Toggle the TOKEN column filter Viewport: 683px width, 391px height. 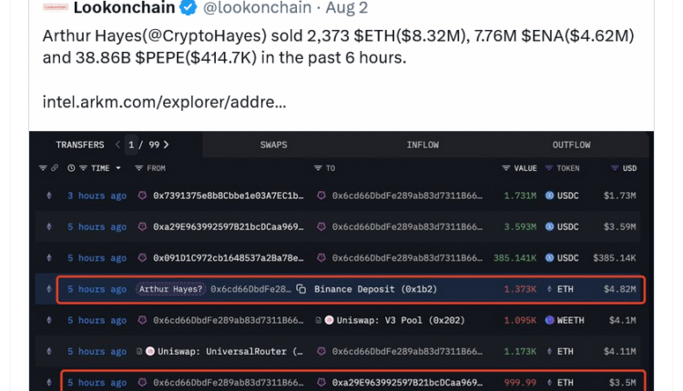tap(551, 168)
